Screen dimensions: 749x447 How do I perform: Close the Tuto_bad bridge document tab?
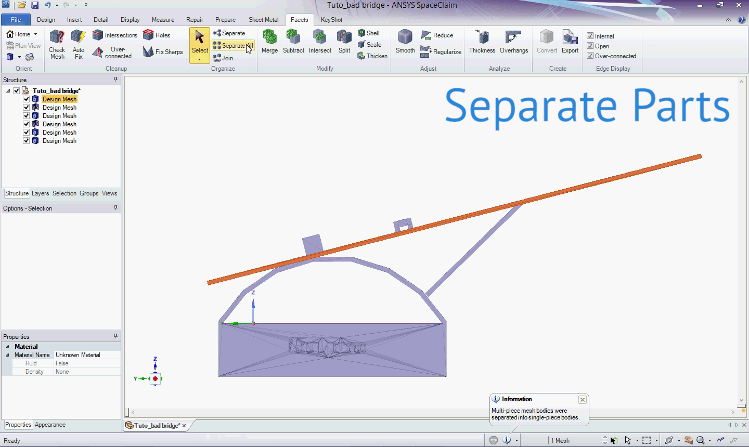(184, 426)
